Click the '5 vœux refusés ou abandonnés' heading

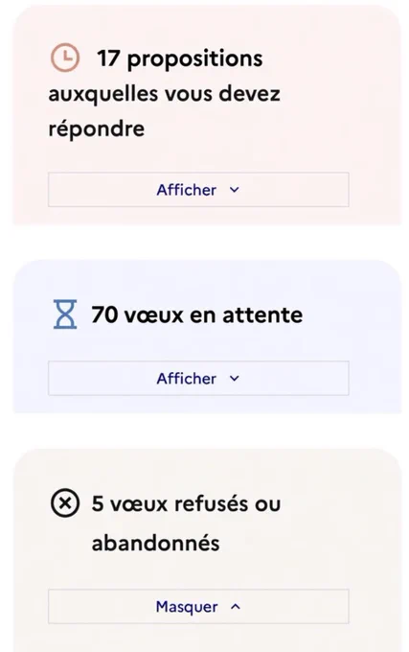coord(186,524)
